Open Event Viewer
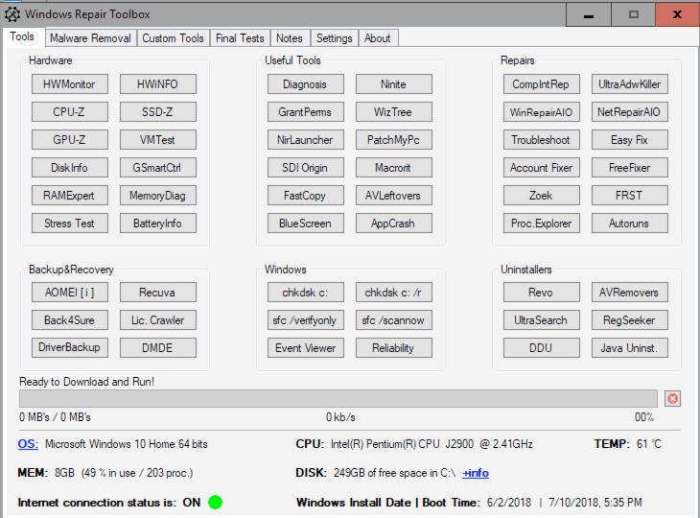 (x=306, y=347)
